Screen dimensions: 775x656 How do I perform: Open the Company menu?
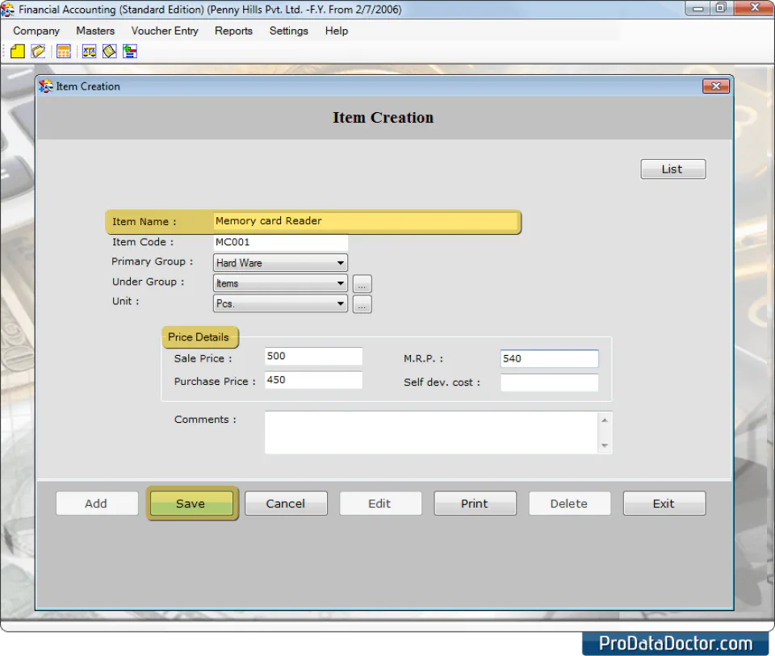(36, 31)
